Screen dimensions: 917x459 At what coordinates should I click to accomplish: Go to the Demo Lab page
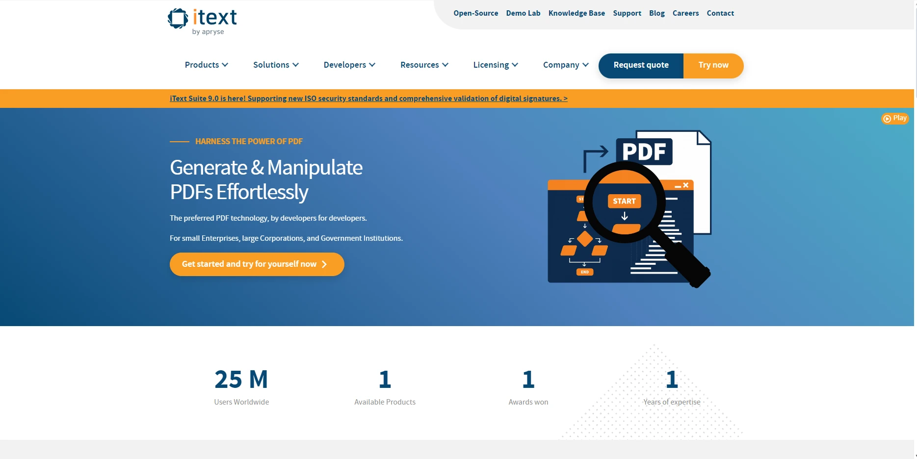[x=523, y=13]
